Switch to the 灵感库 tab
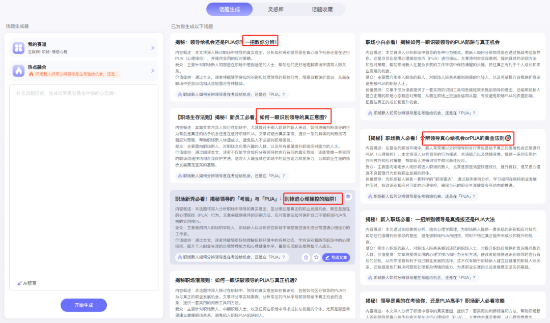This screenshot has width=550, height=323. point(277,9)
